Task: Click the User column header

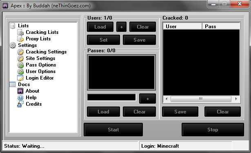Action: coord(183,26)
